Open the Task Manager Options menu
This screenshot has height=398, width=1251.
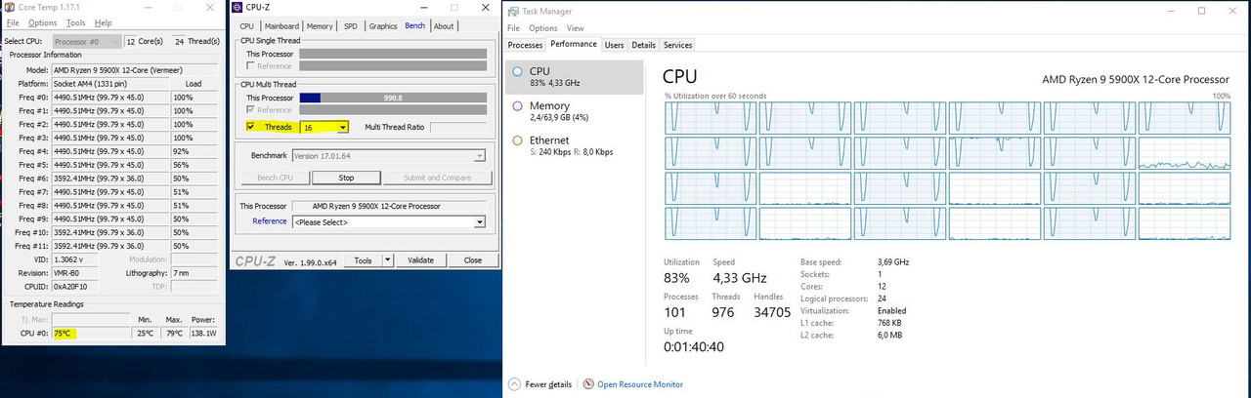tap(542, 28)
